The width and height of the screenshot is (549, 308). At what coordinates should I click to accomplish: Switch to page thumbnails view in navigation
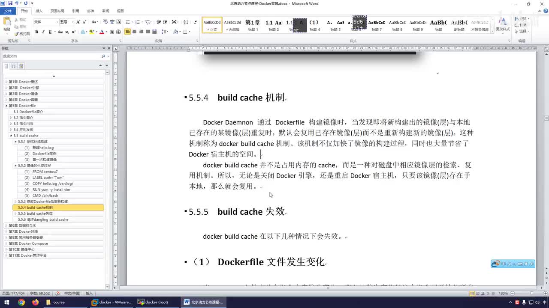point(13,66)
